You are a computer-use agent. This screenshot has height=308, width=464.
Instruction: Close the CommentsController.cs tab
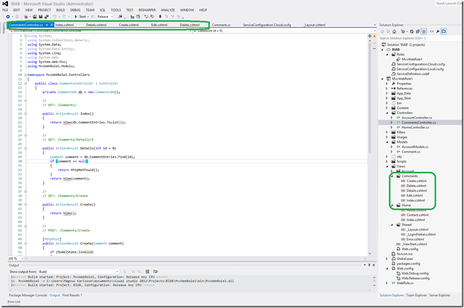pos(51,25)
